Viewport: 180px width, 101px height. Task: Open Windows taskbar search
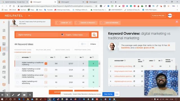tap(6, 99)
